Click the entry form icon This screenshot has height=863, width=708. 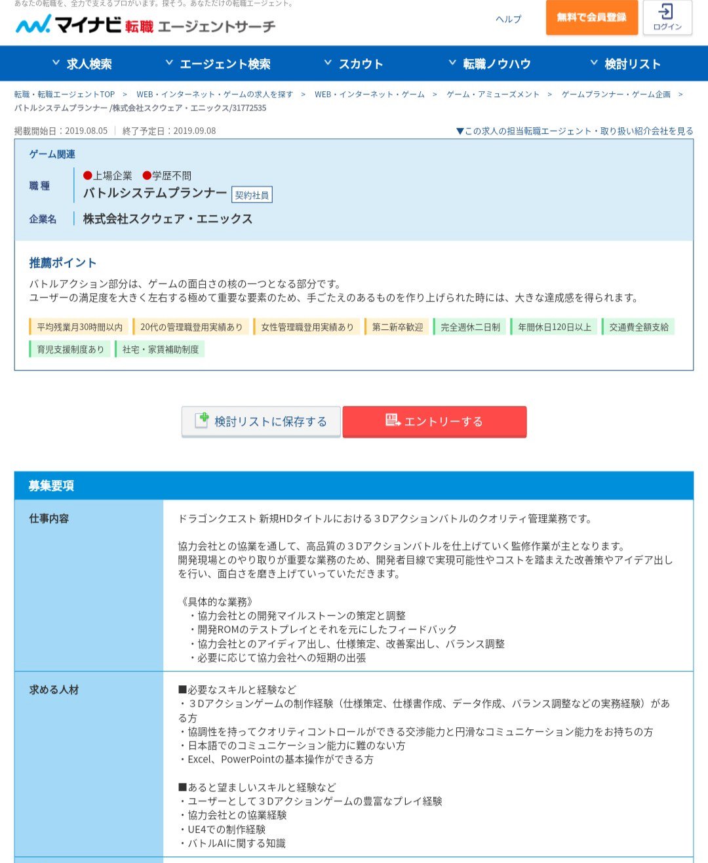(x=393, y=420)
